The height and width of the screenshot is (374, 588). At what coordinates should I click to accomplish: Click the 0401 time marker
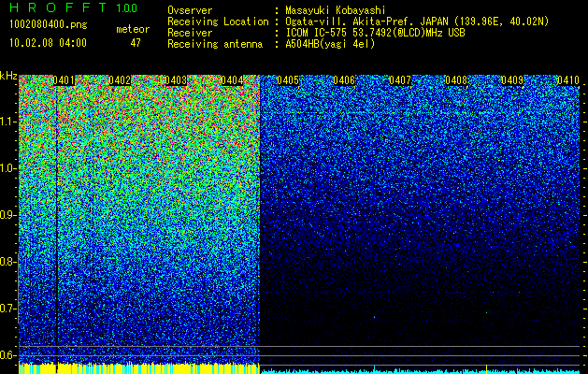click(x=64, y=80)
